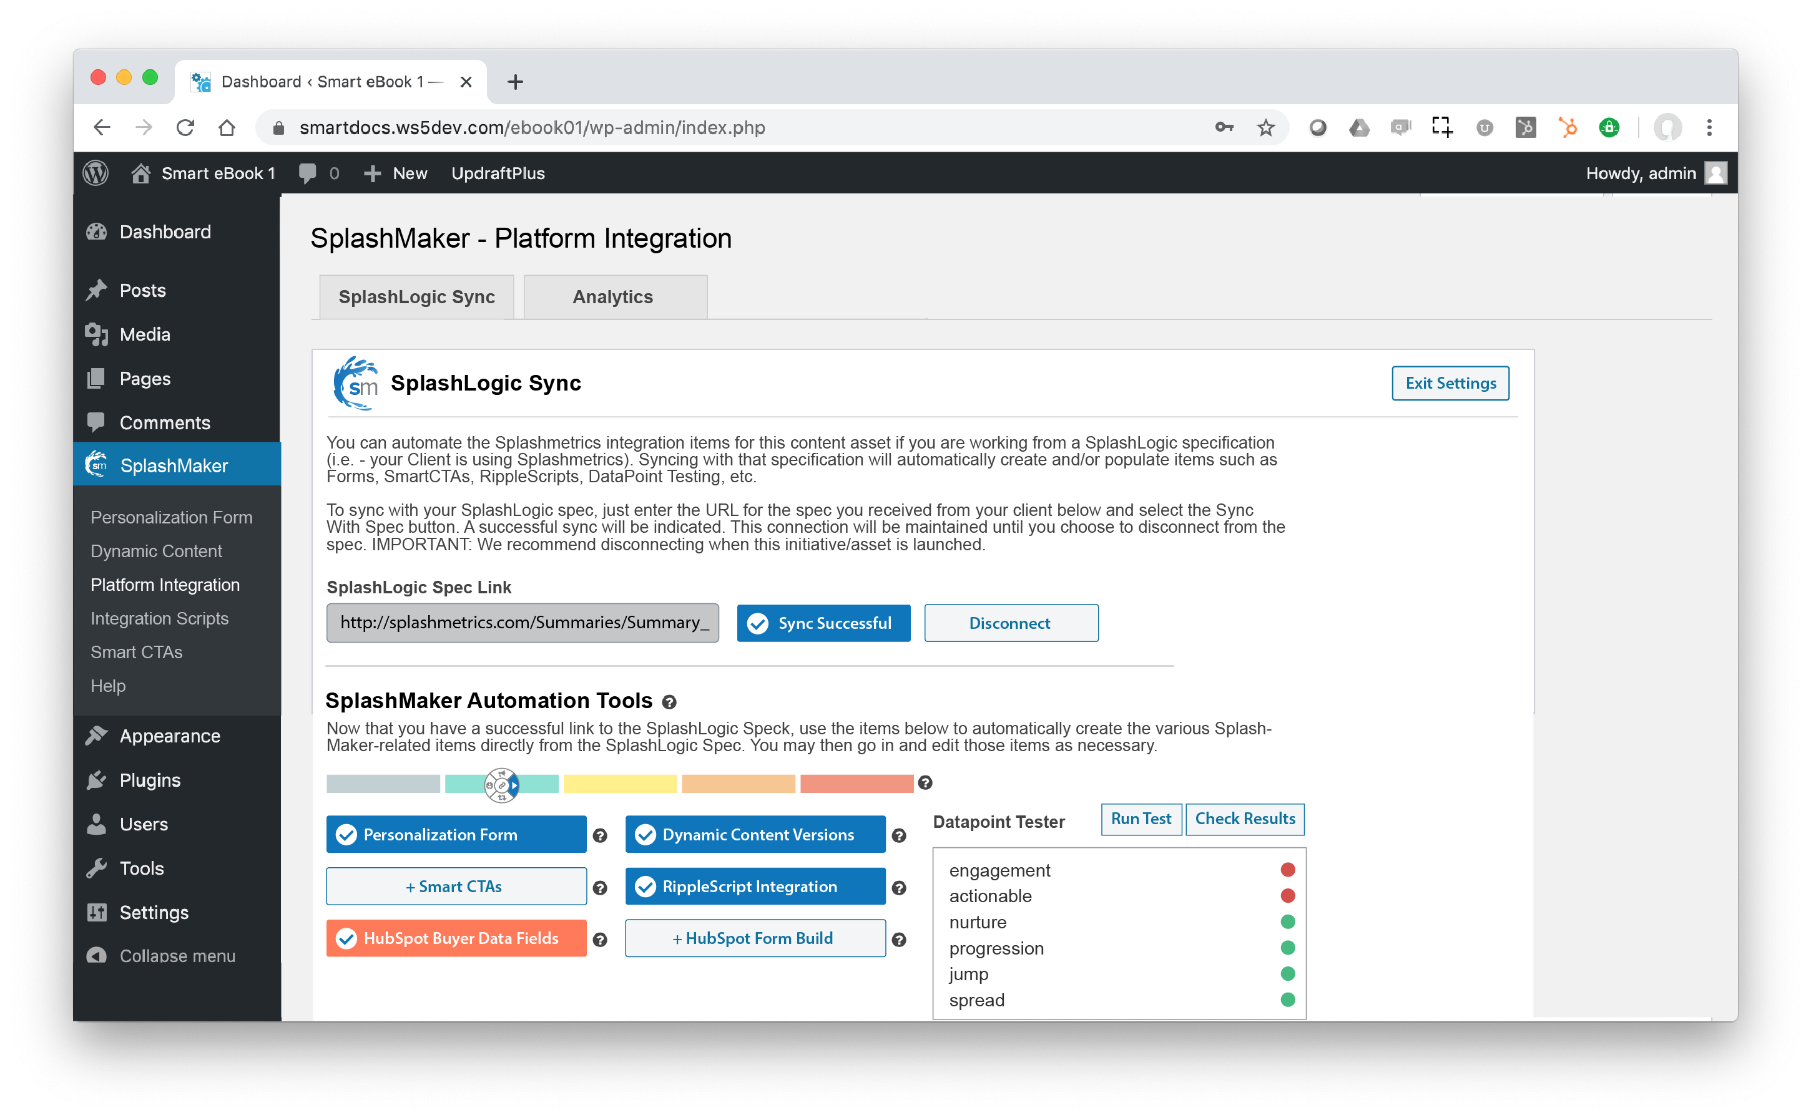1811x1118 pixels.
Task: Open Media library via camera icon
Action: 97,334
